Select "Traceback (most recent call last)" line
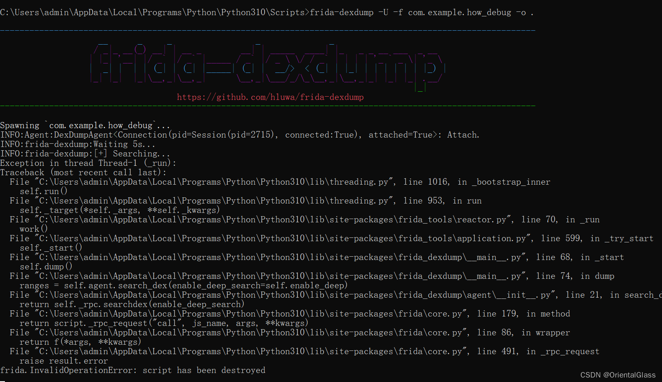The height and width of the screenshot is (382, 662). pos(83,172)
